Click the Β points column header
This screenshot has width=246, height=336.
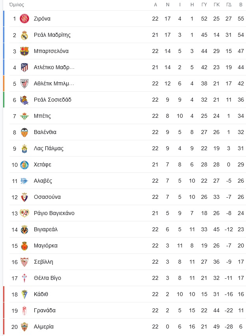coord(241,5)
